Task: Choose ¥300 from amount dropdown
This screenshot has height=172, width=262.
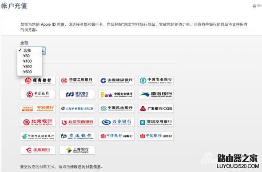Action: coord(30,67)
